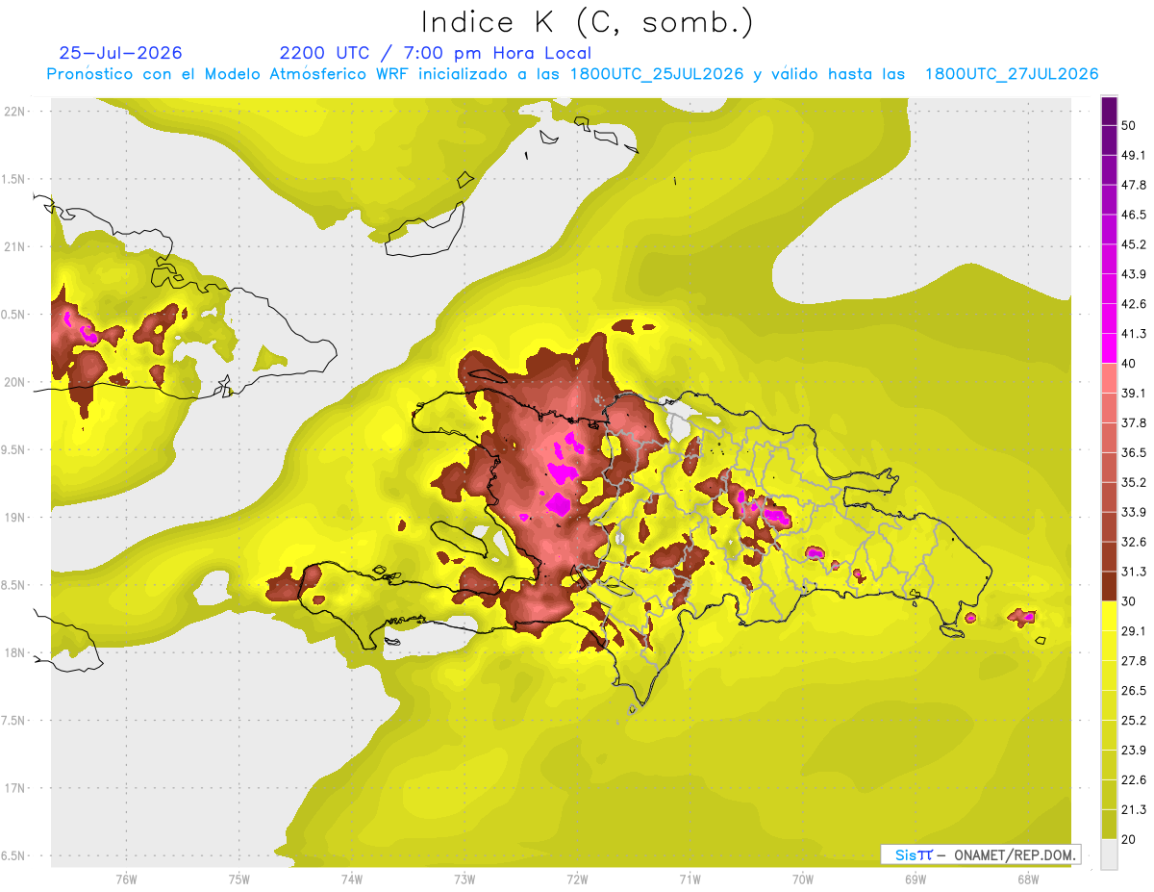Click the colorbar label "36.5"

[x=1134, y=452]
